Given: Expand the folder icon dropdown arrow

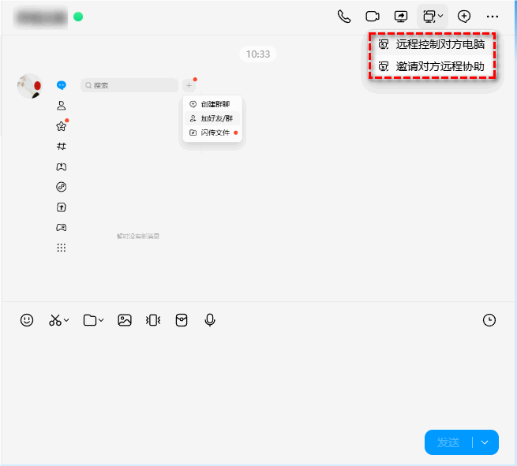Looking at the screenshot, I should click(102, 321).
